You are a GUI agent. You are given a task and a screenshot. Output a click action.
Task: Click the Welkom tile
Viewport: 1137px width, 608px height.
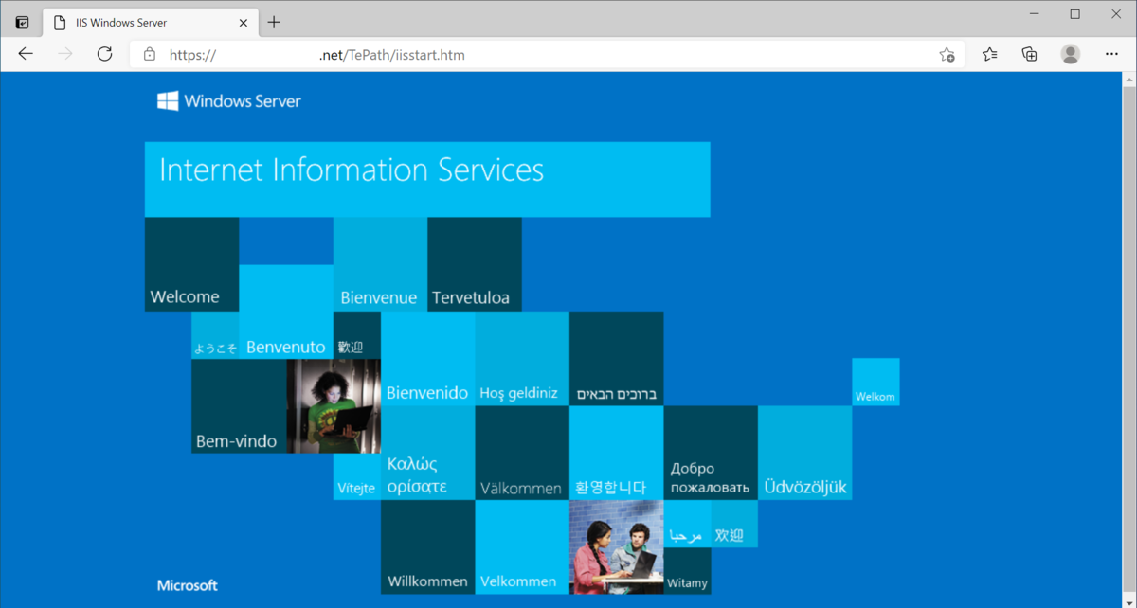[x=875, y=383]
